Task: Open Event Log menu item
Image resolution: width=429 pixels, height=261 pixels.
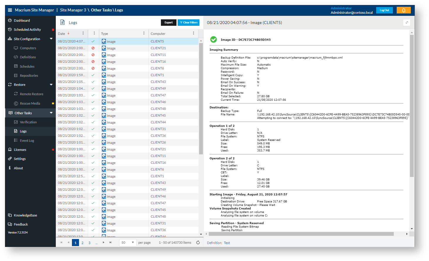Action: [x=27, y=141]
